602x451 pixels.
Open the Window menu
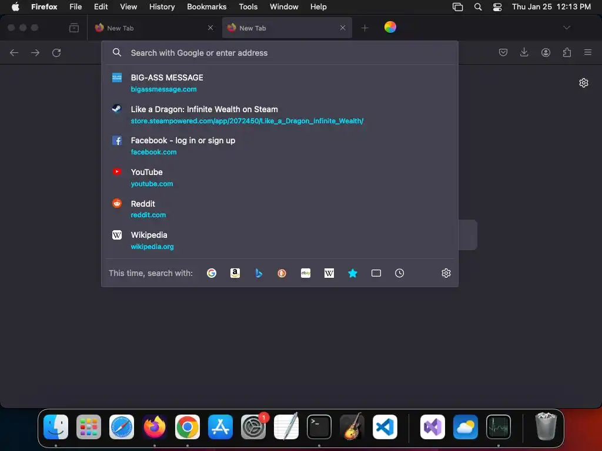284,6
